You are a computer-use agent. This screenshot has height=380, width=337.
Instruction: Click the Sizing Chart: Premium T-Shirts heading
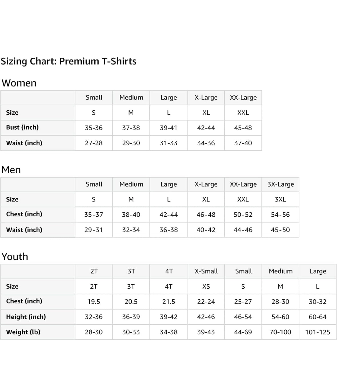(69, 61)
